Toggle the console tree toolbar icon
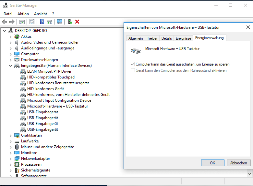This screenshot has width=253, height=186. 22,22
